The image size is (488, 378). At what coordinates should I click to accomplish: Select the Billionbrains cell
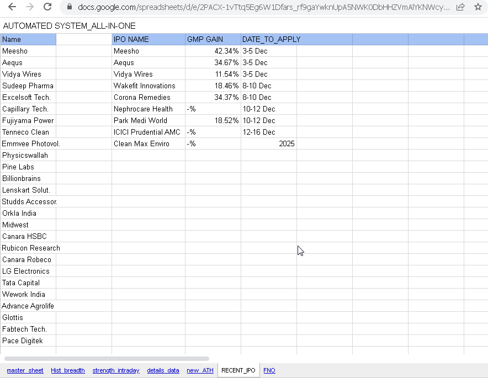(28, 179)
